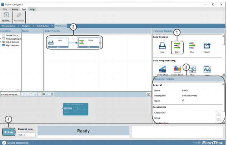Image resolution: width=227 pixels, height=145 pixels.
Task: Expand the ProcessDesigner tree node
Action: pos(1,39)
